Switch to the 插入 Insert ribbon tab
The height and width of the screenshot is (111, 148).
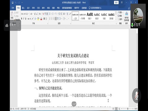tap(23, 8)
